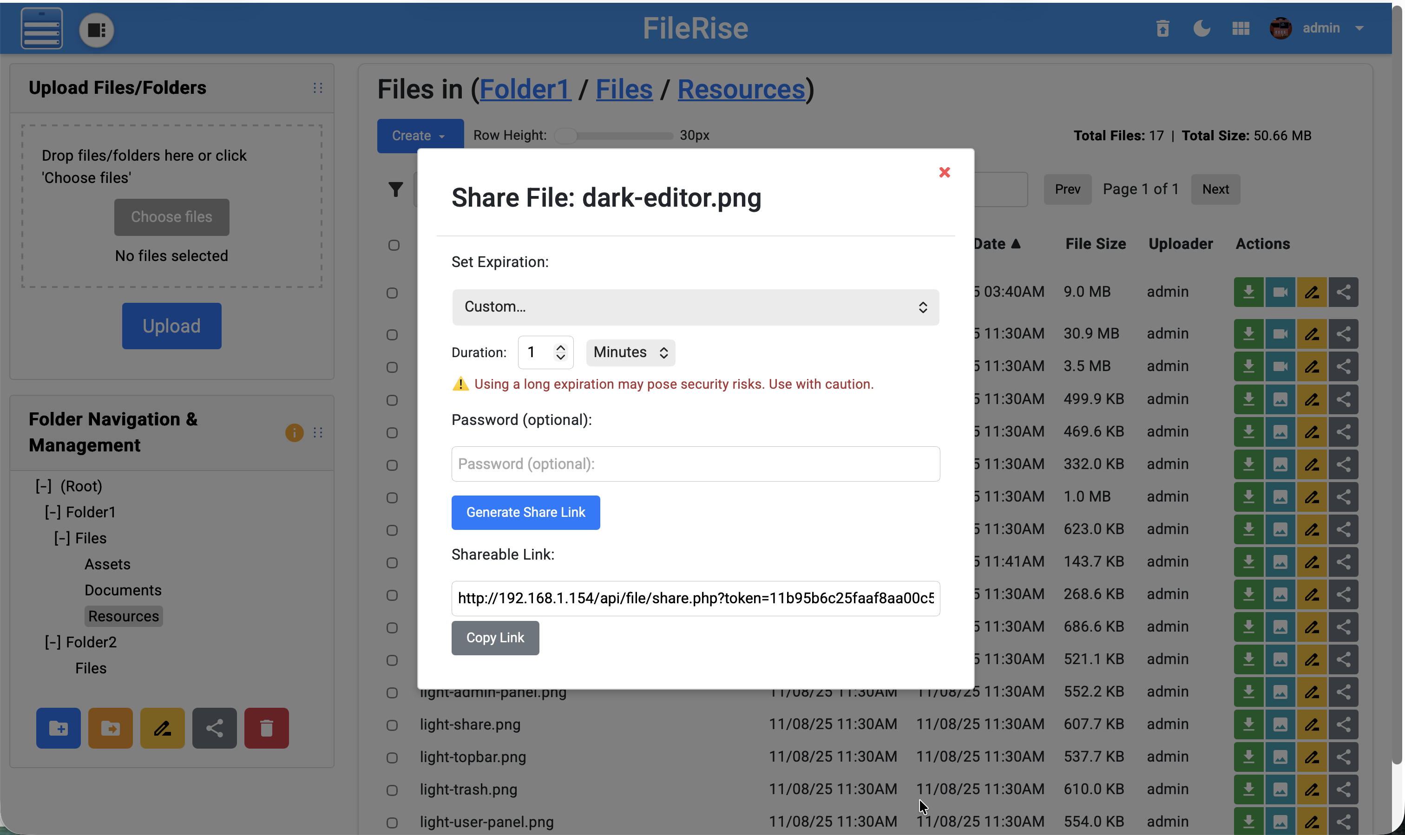Click the Row Height slider
The image size is (1405, 835).
[614, 136]
